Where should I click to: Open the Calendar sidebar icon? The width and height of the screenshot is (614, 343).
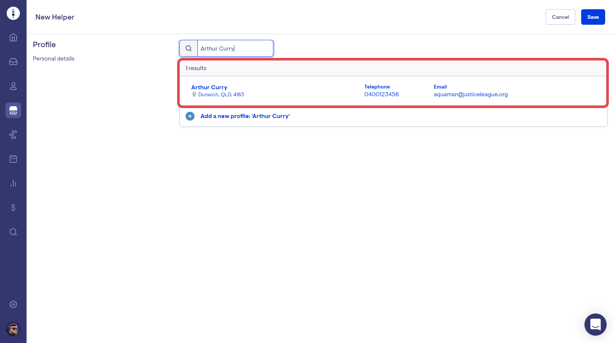(x=13, y=159)
